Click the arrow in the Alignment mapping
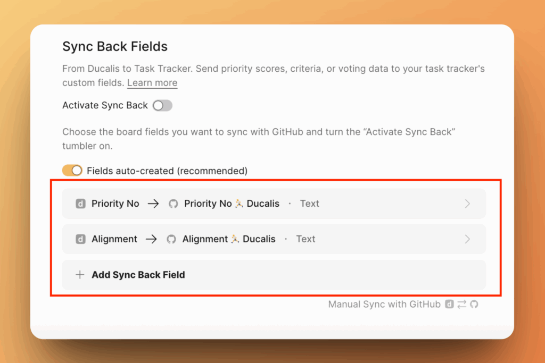The image size is (545, 363). [151, 239]
